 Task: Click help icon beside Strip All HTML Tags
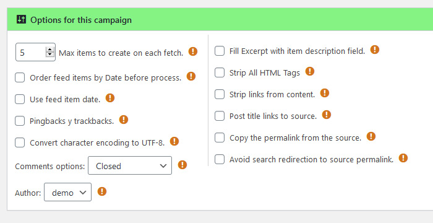click(x=310, y=71)
